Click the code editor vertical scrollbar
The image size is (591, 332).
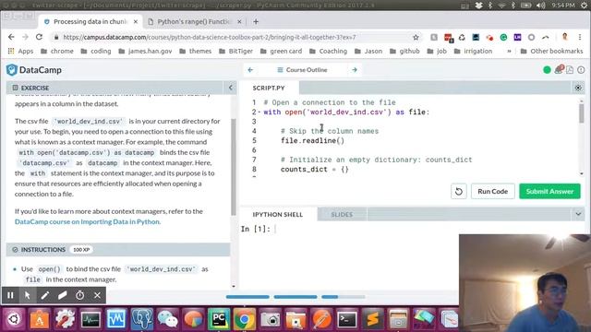tap(582, 113)
